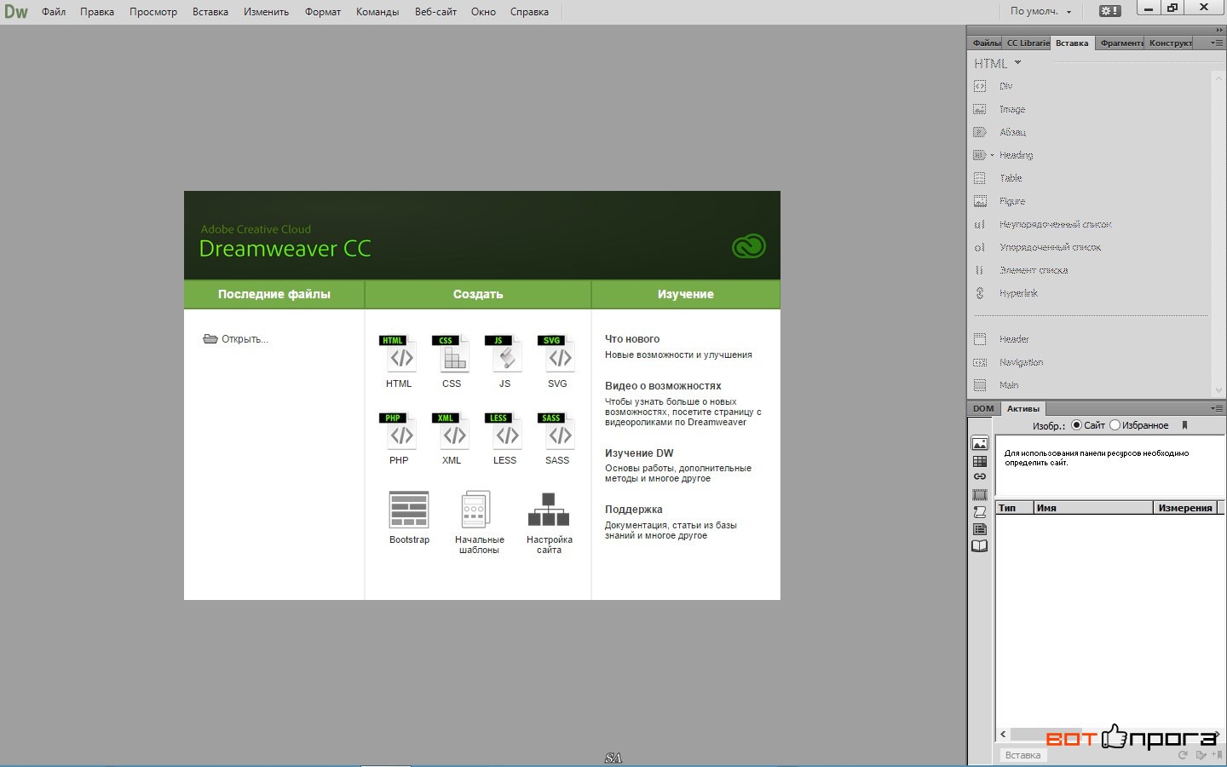Create a new SASS file
Viewport: 1227px width, 767px height.
click(x=557, y=438)
